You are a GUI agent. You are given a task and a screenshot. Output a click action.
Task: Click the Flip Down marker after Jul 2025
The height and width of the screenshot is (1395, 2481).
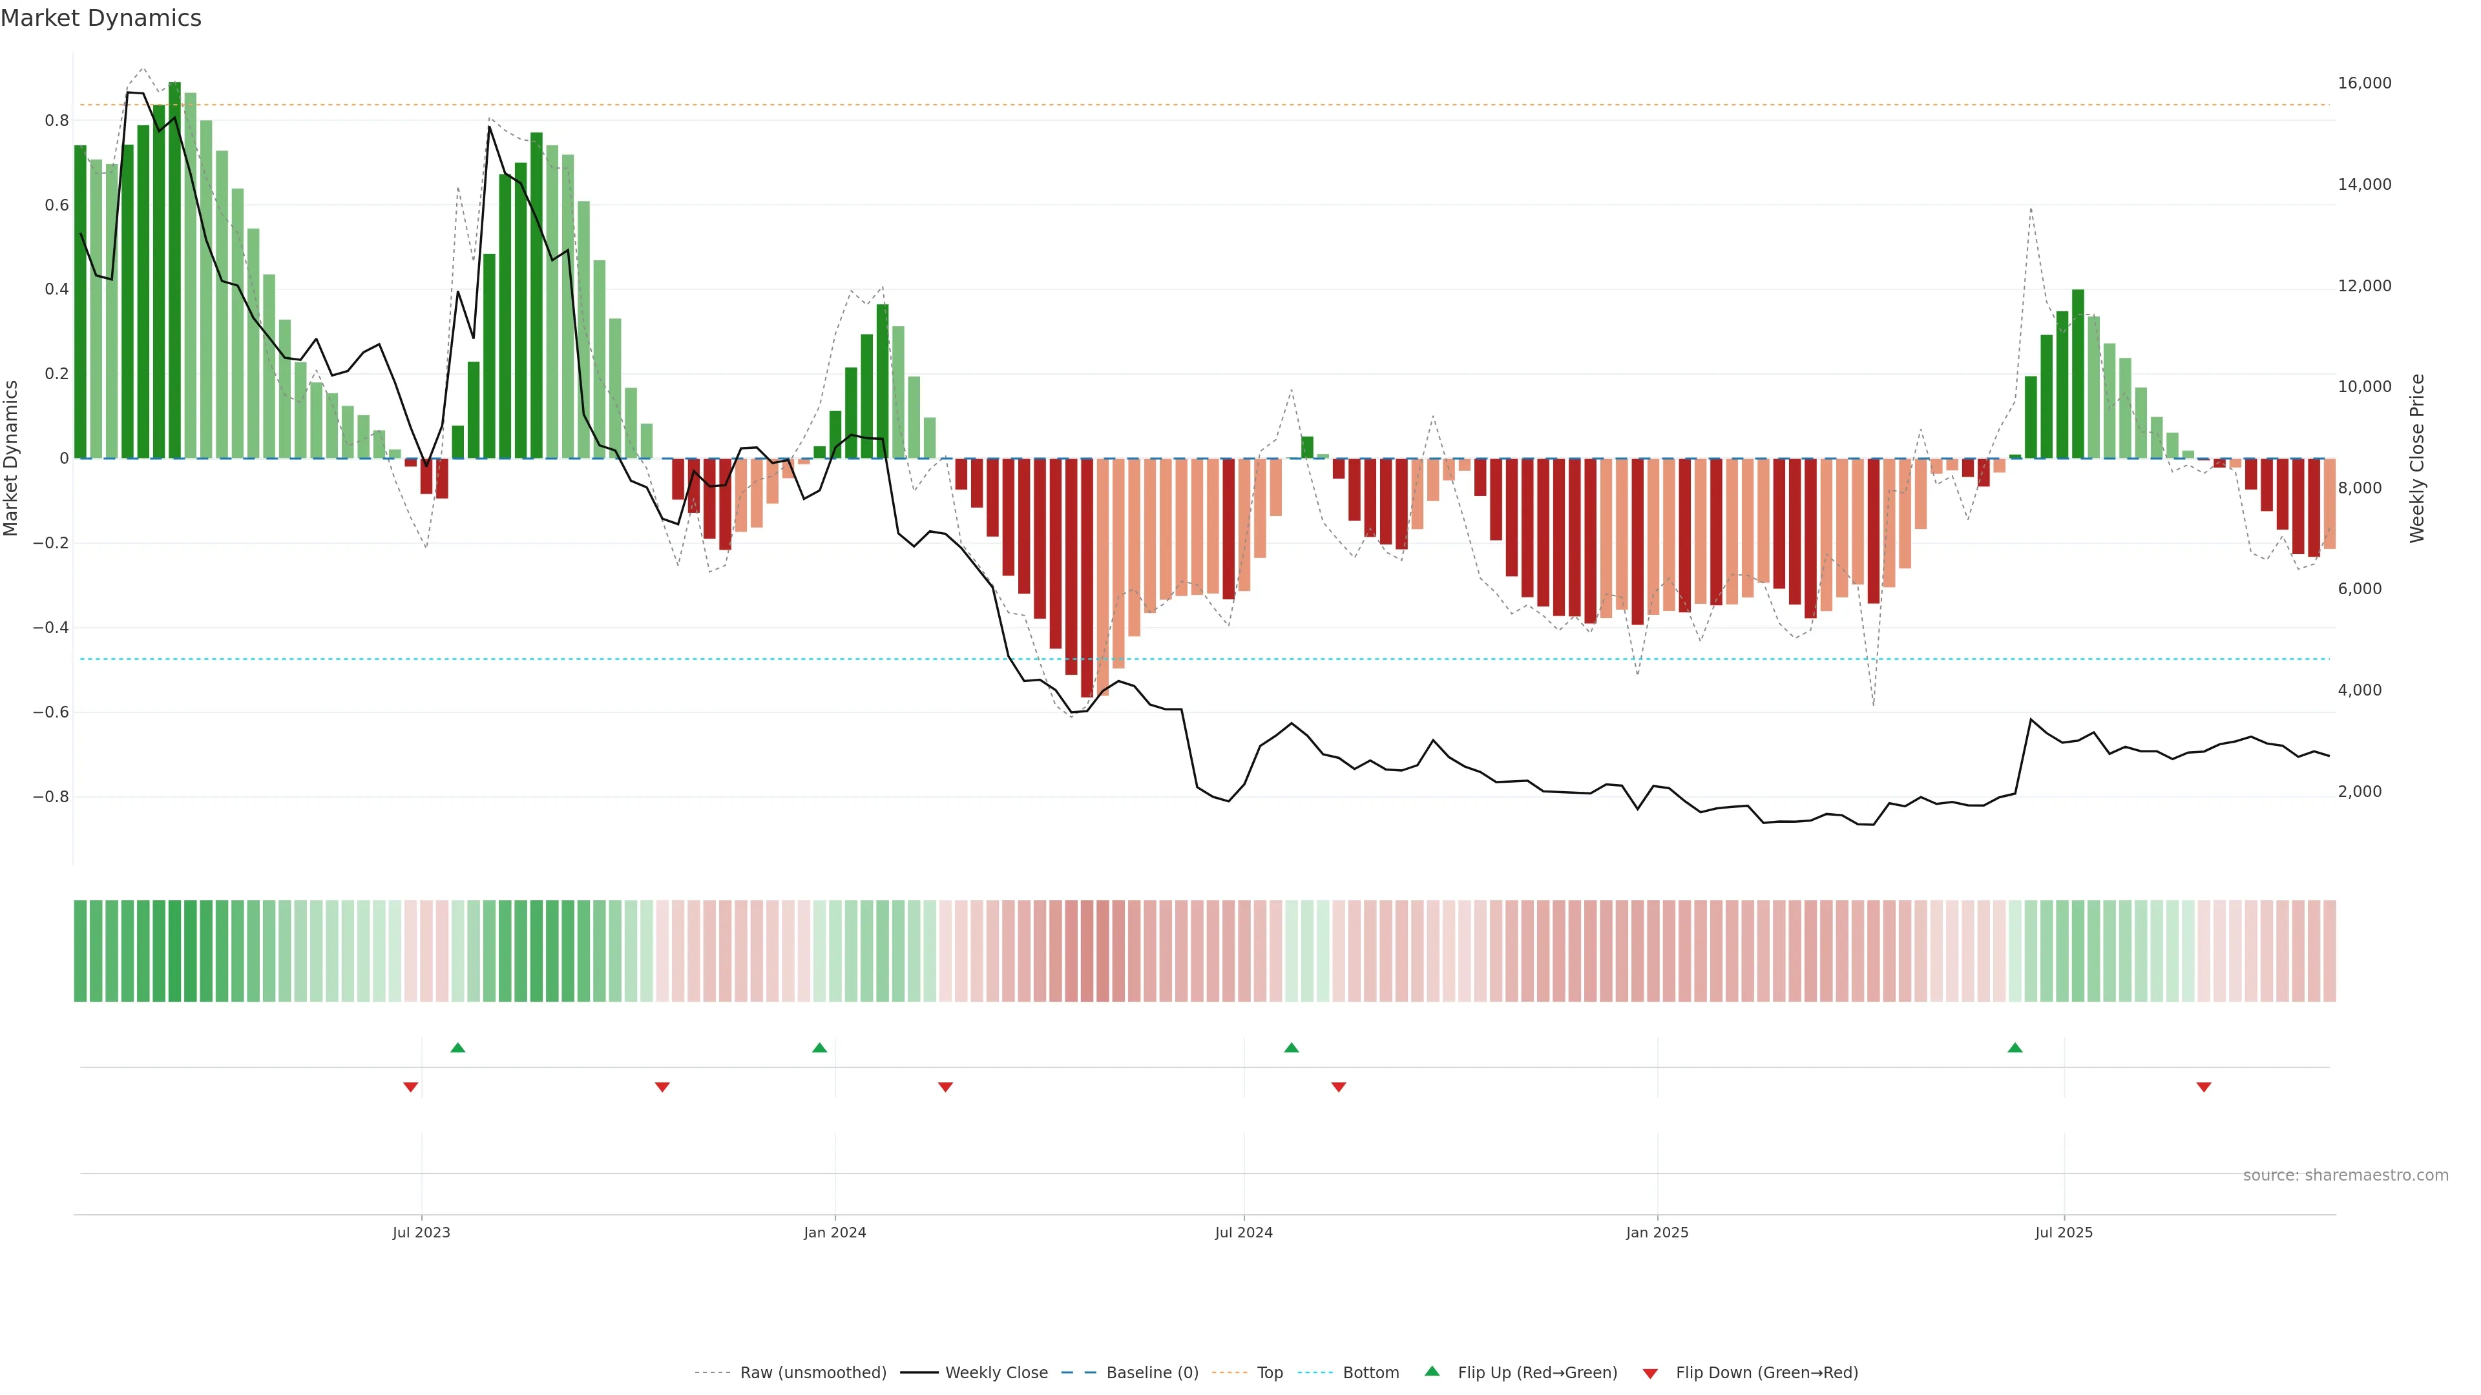click(x=2204, y=1087)
